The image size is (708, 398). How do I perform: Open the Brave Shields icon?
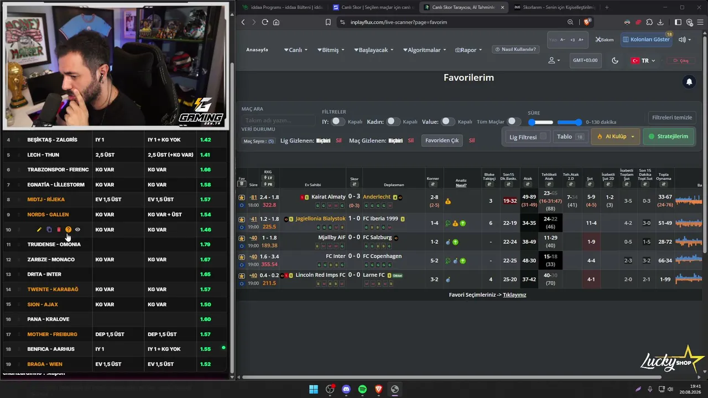(x=587, y=22)
